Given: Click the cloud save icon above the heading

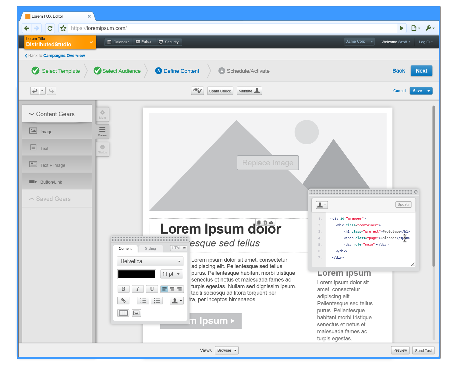Looking at the screenshot, I should point(271,223).
